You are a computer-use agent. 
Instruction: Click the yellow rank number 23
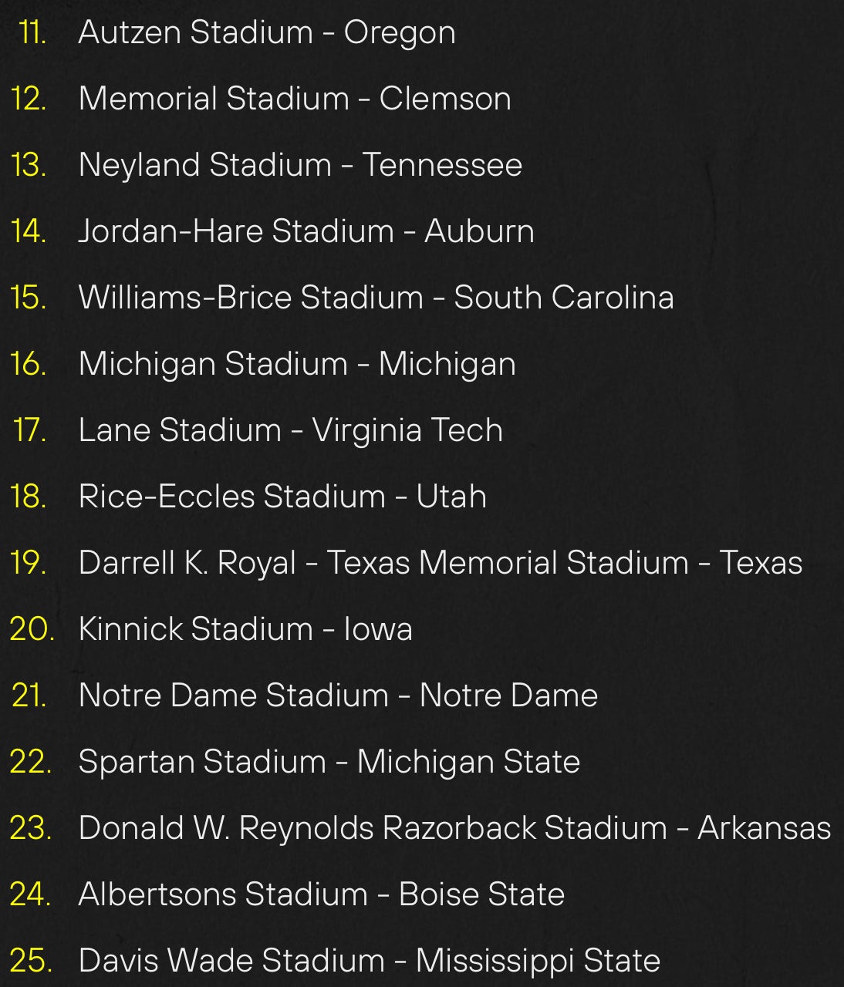pos(31,828)
